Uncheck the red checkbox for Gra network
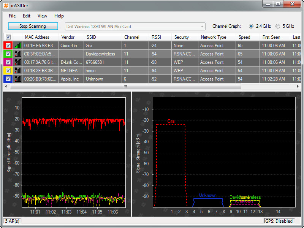This screenshot has height=228, width=304. pos(8,46)
